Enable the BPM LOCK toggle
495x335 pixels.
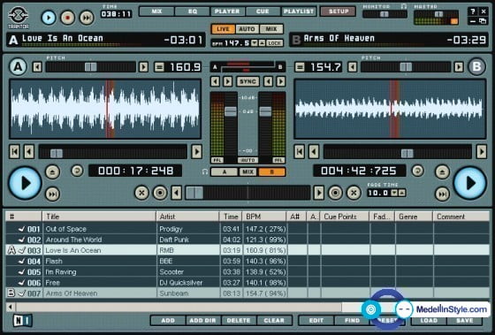(x=274, y=43)
